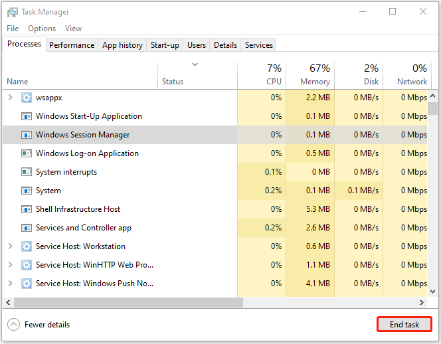Maximize the Task Manager window
Image resolution: width=441 pixels, height=344 pixels.
pos(393,11)
